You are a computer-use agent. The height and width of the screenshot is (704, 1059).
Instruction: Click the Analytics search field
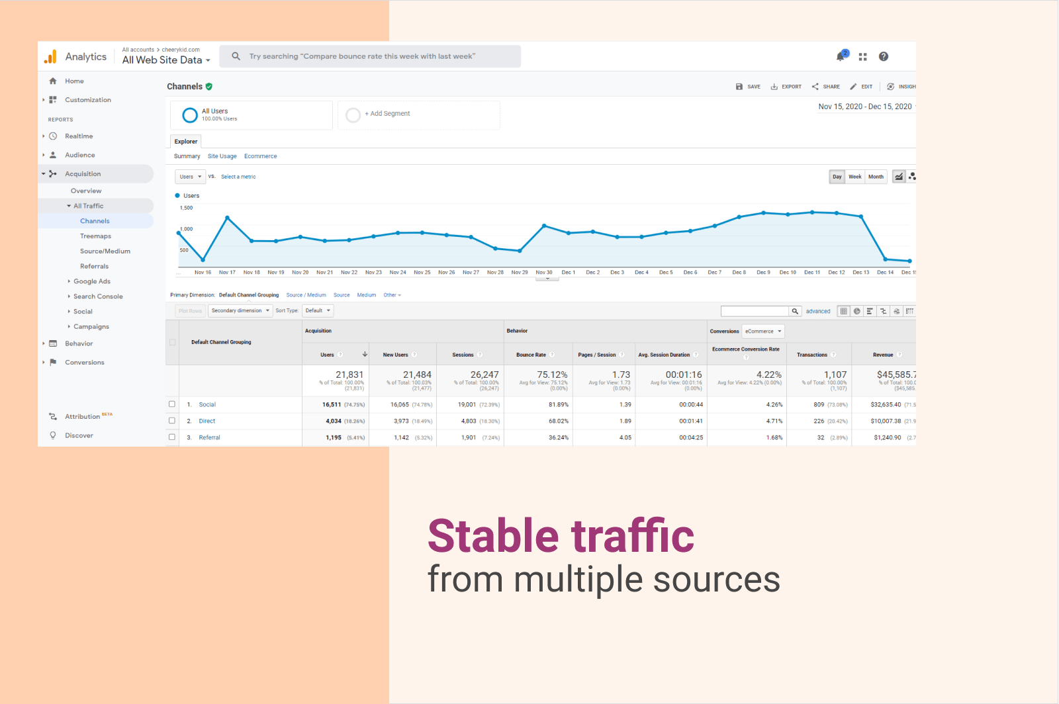tap(371, 56)
